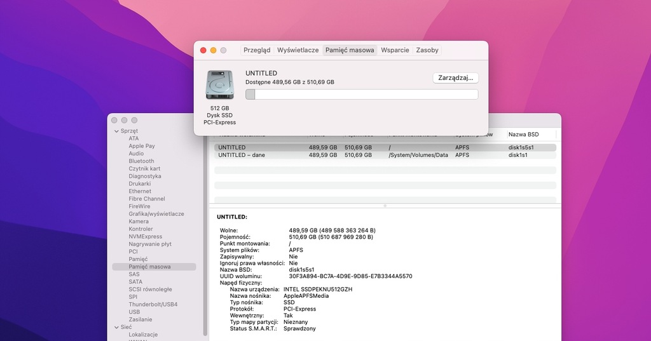Open Pamięć in the sidebar
Screen dimensions: 651x341
click(x=138, y=259)
